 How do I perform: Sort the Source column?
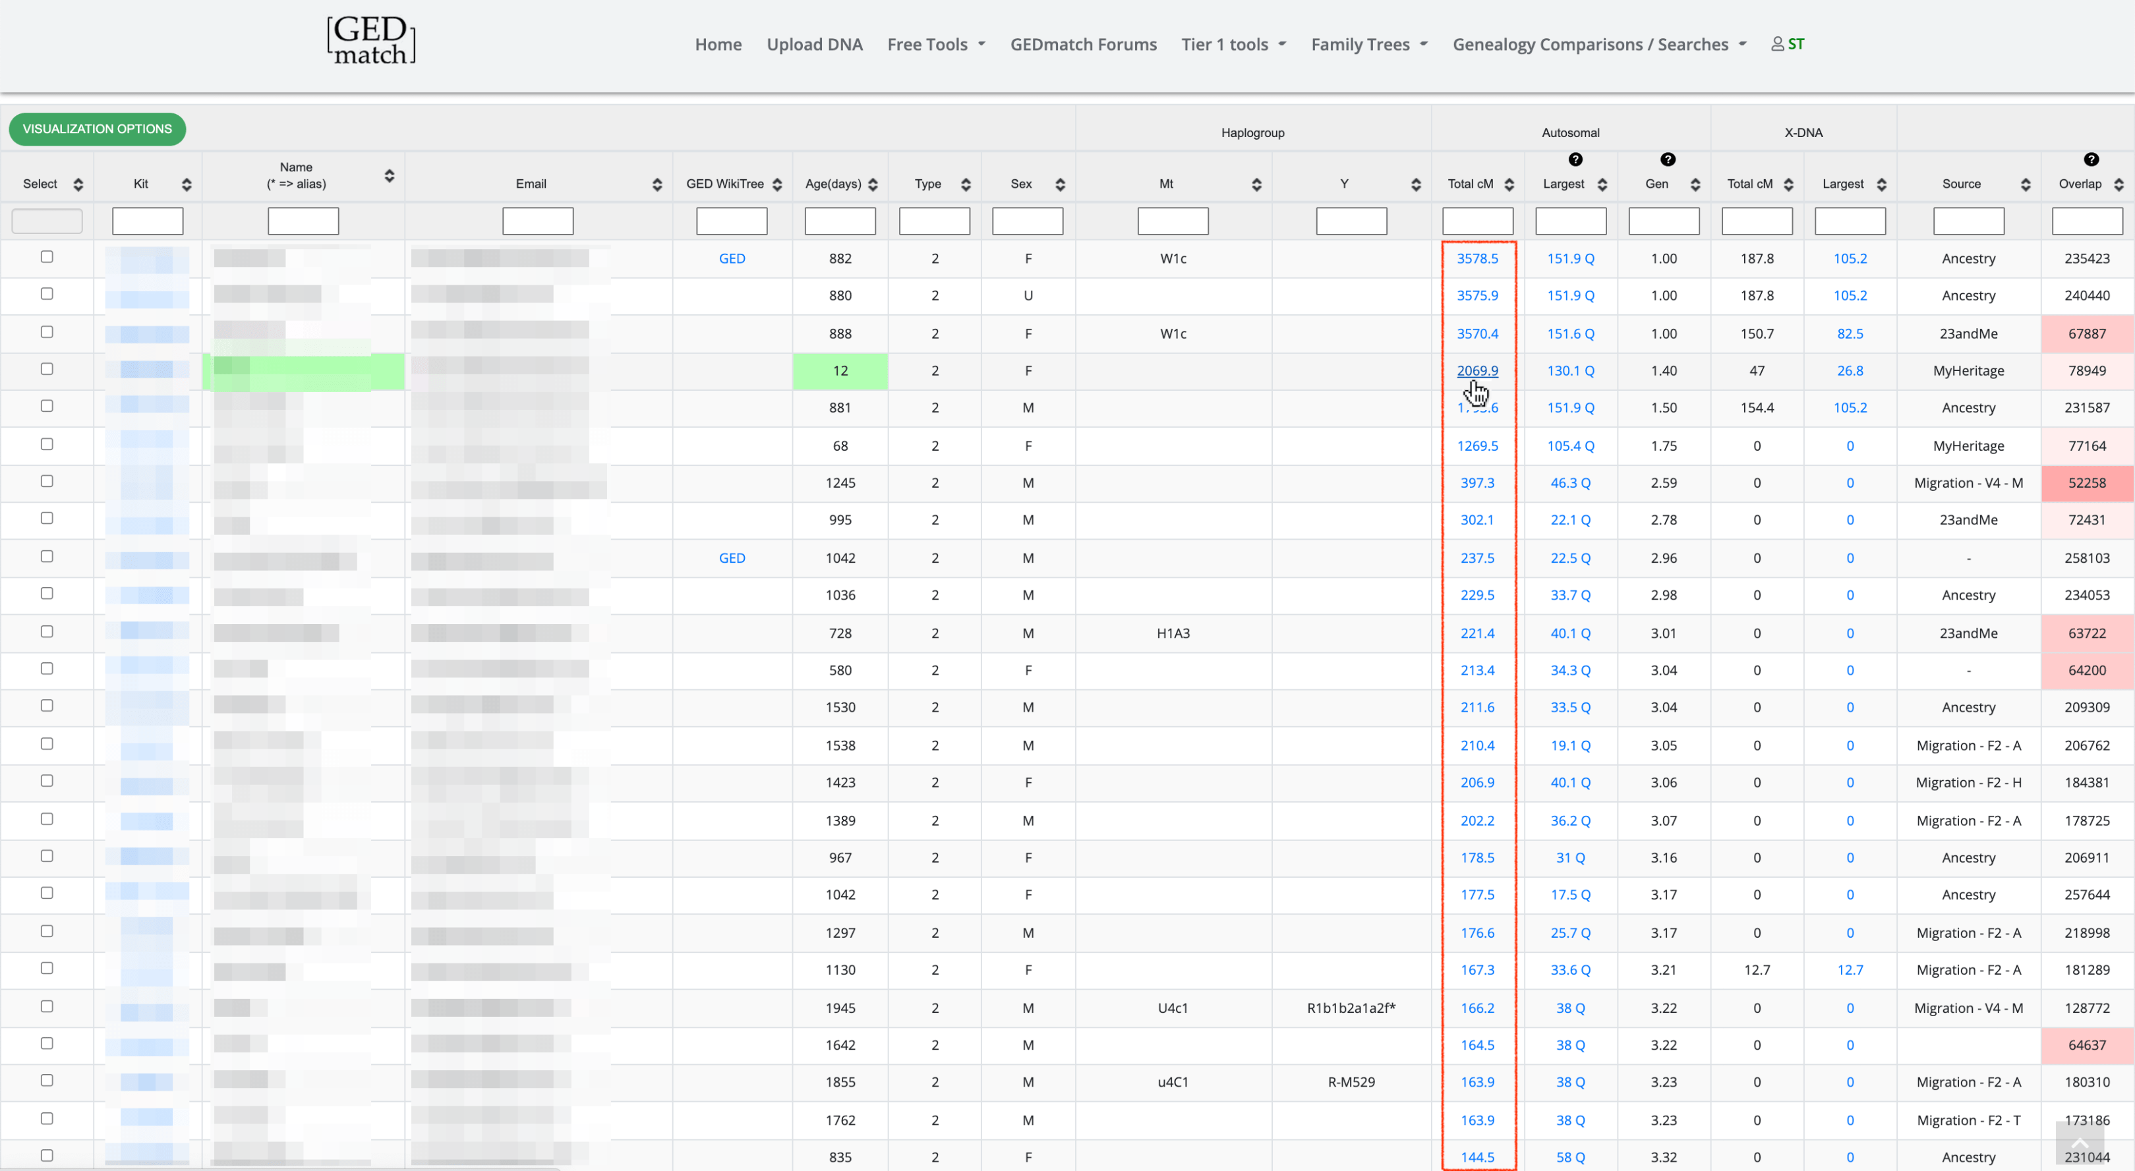pos(2028,184)
